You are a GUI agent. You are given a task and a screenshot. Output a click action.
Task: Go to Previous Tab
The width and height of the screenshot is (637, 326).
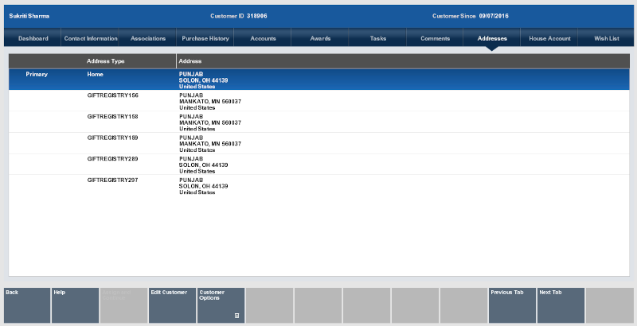pyautogui.click(x=512, y=305)
